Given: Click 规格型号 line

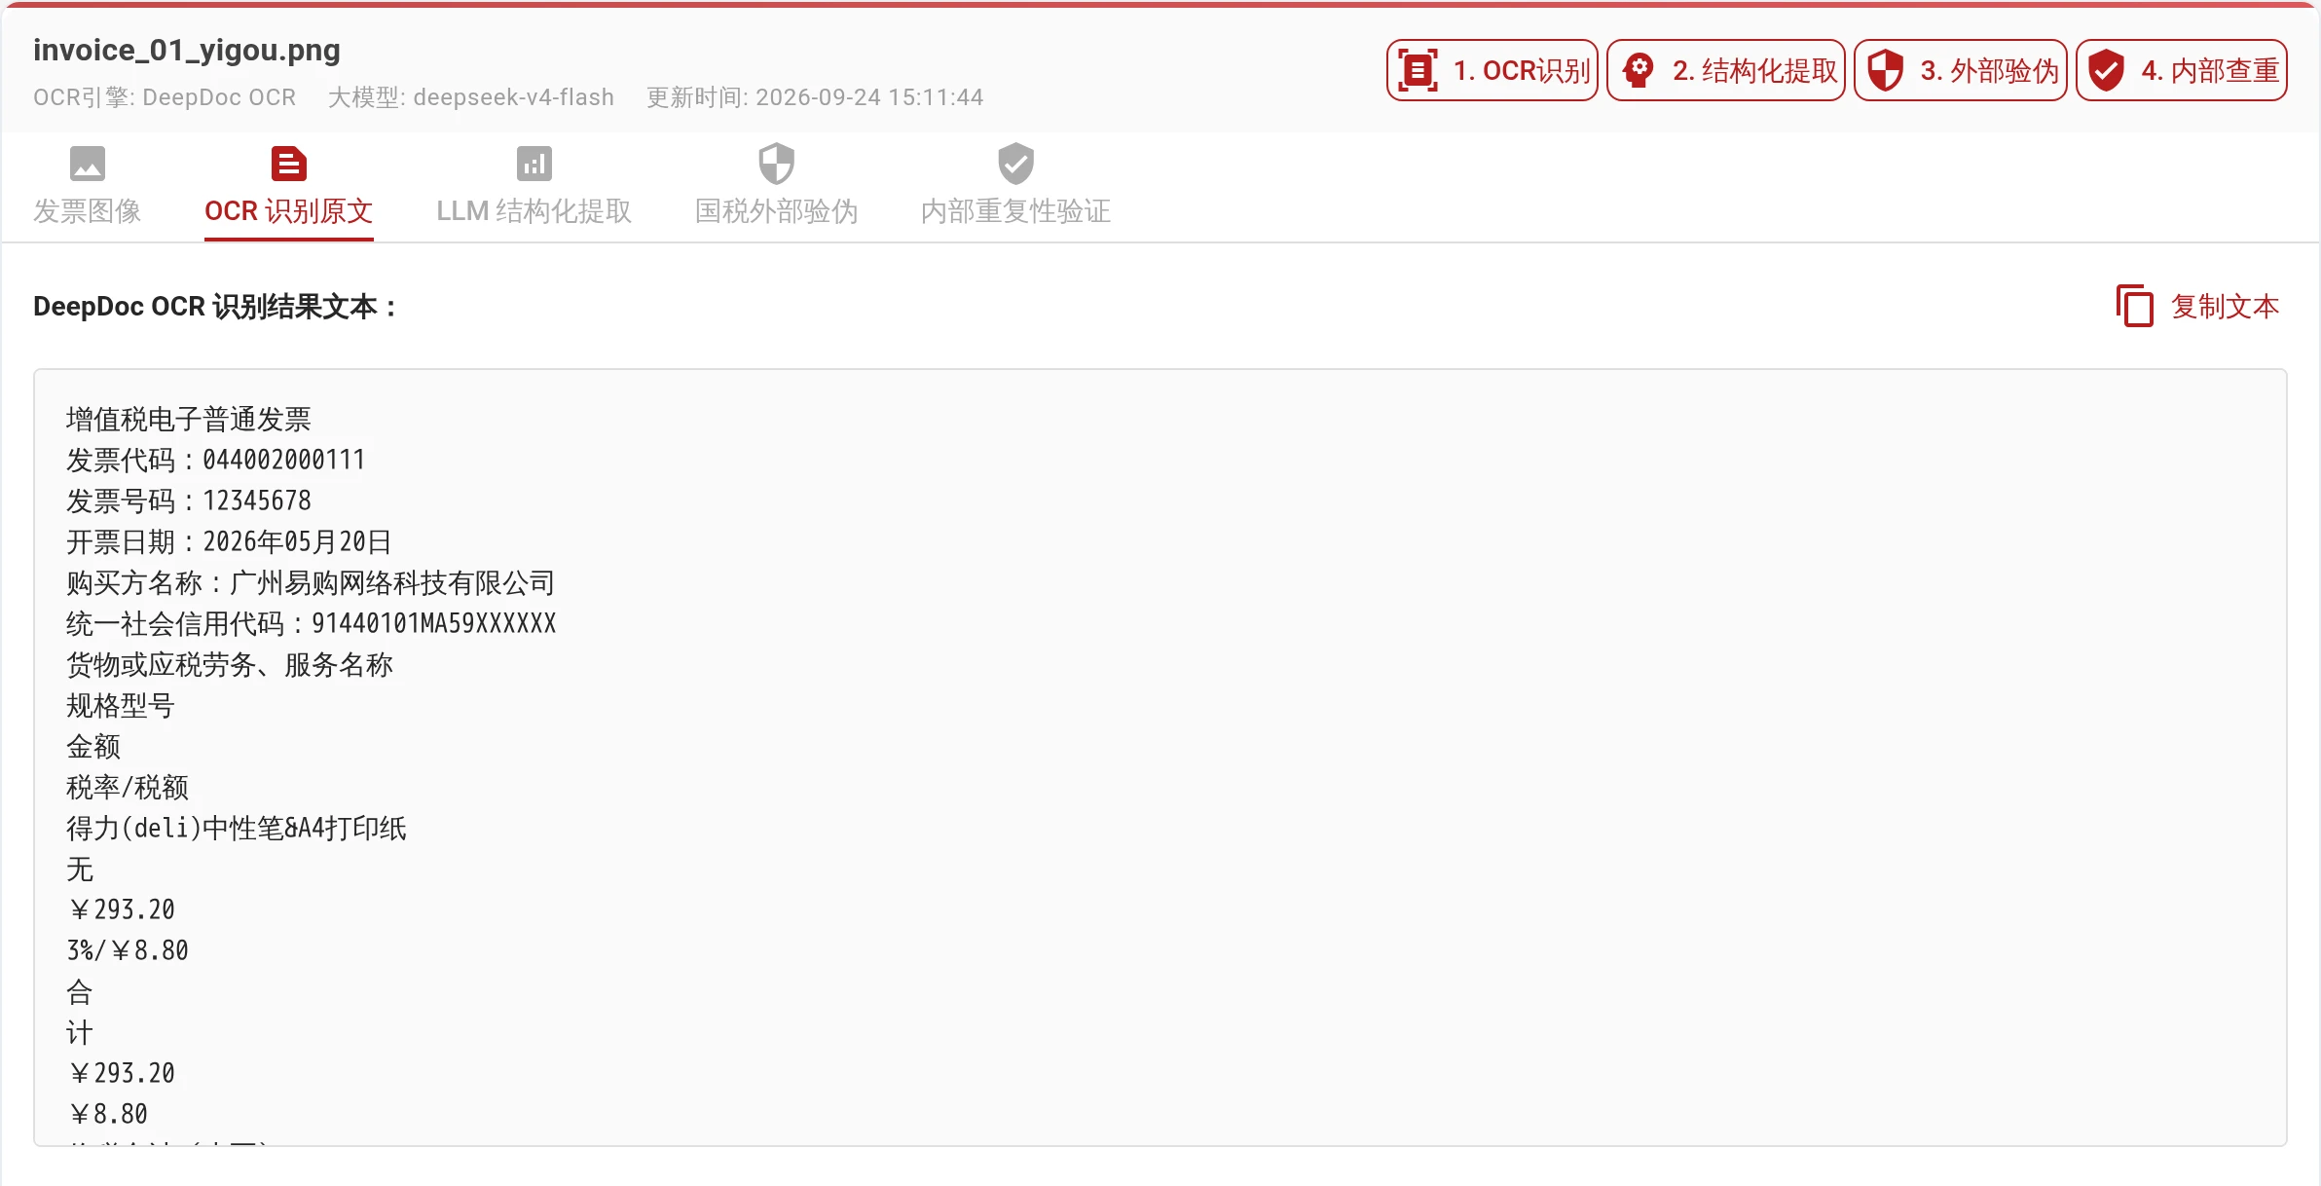Looking at the screenshot, I should [121, 706].
